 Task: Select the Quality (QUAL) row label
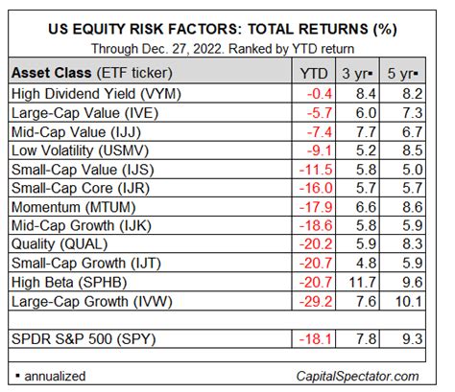point(60,244)
